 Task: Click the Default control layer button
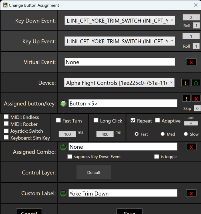tap(94, 172)
